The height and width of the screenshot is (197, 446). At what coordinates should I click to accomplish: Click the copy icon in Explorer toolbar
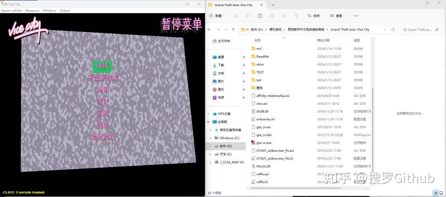pyautogui.click(x=248, y=16)
